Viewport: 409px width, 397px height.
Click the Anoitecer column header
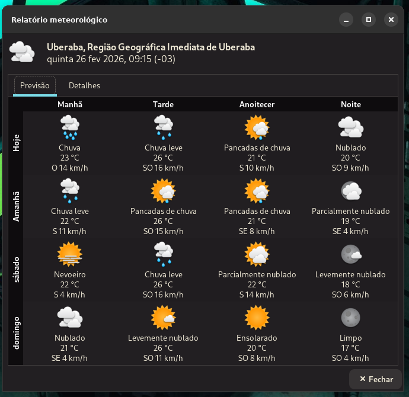pyautogui.click(x=257, y=104)
